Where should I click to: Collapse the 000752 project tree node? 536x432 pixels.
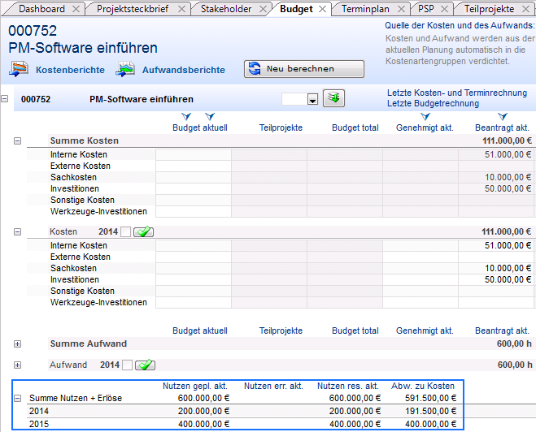[4, 98]
